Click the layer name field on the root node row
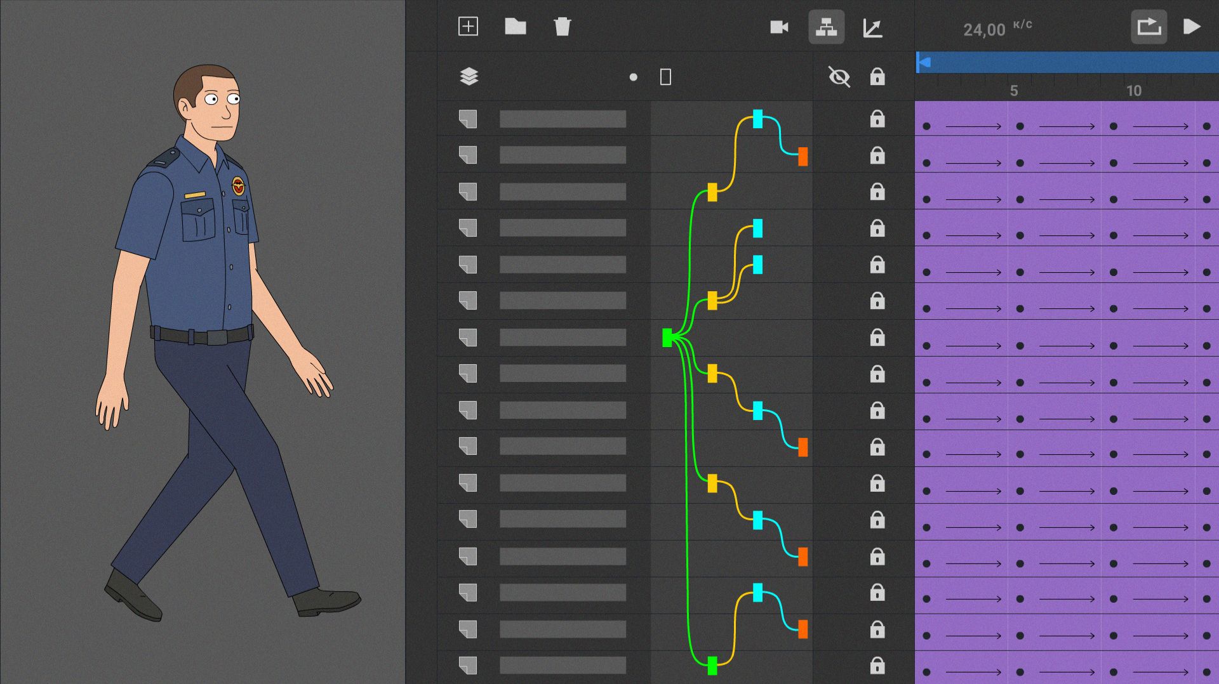Screen dimensions: 1219x684 coord(563,338)
